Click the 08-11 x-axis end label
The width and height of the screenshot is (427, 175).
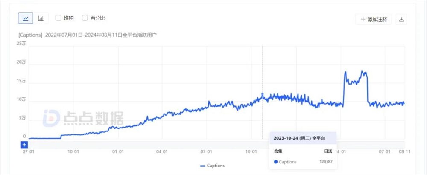tap(405, 152)
